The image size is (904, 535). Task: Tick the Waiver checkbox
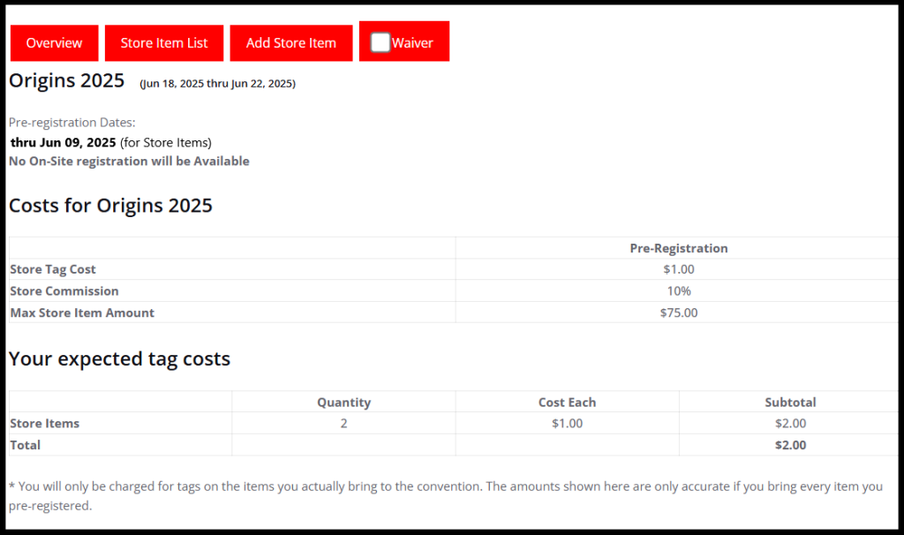coord(380,42)
